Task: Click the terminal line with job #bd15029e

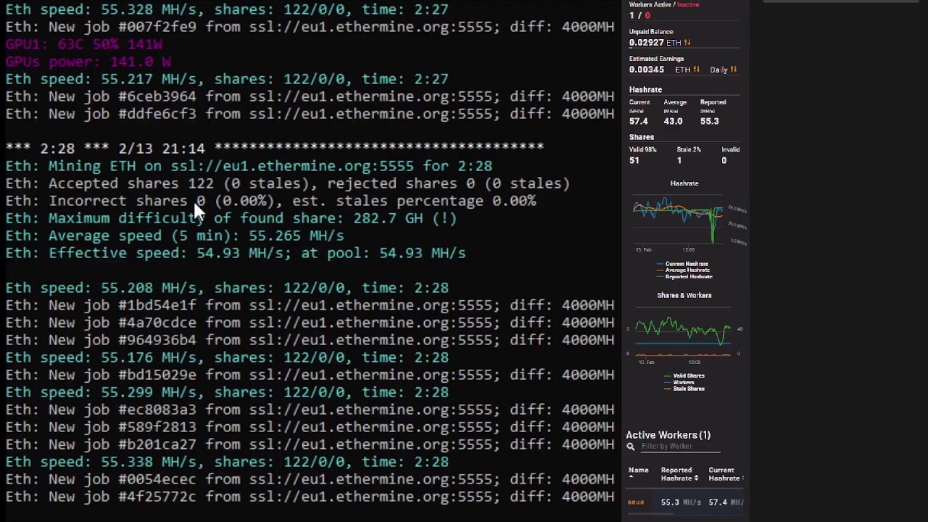Action: pyautogui.click(x=310, y=375)
